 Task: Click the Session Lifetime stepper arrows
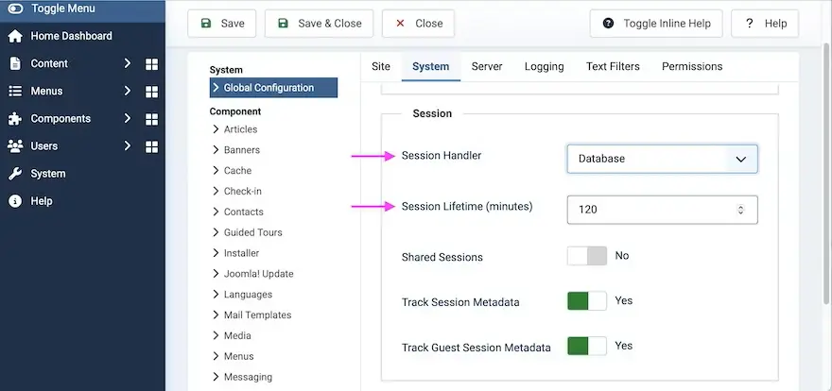click(x=740, y=210)
